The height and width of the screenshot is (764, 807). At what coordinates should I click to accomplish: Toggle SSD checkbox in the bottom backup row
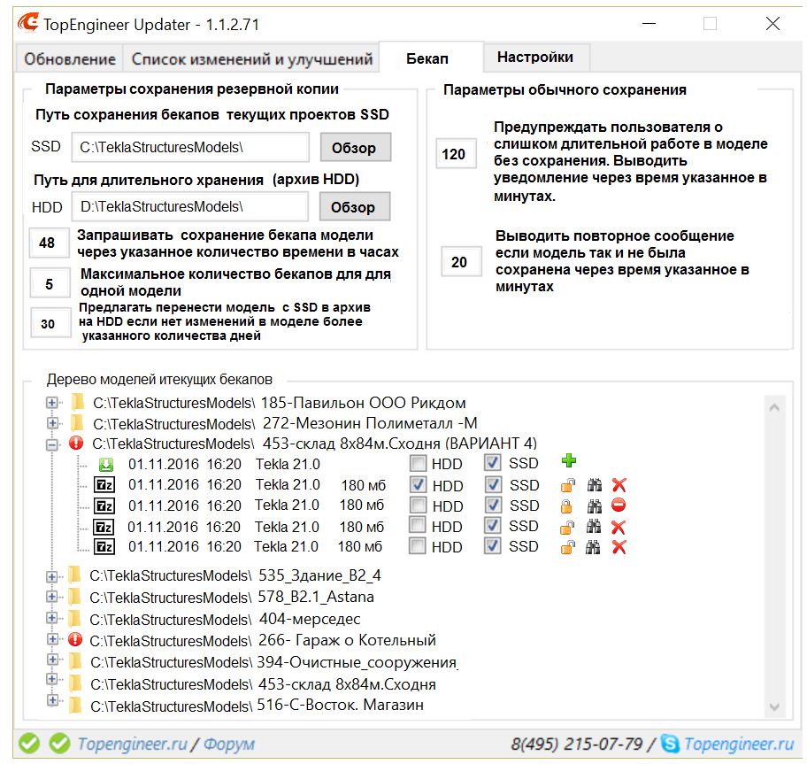(x=493, y=545)
